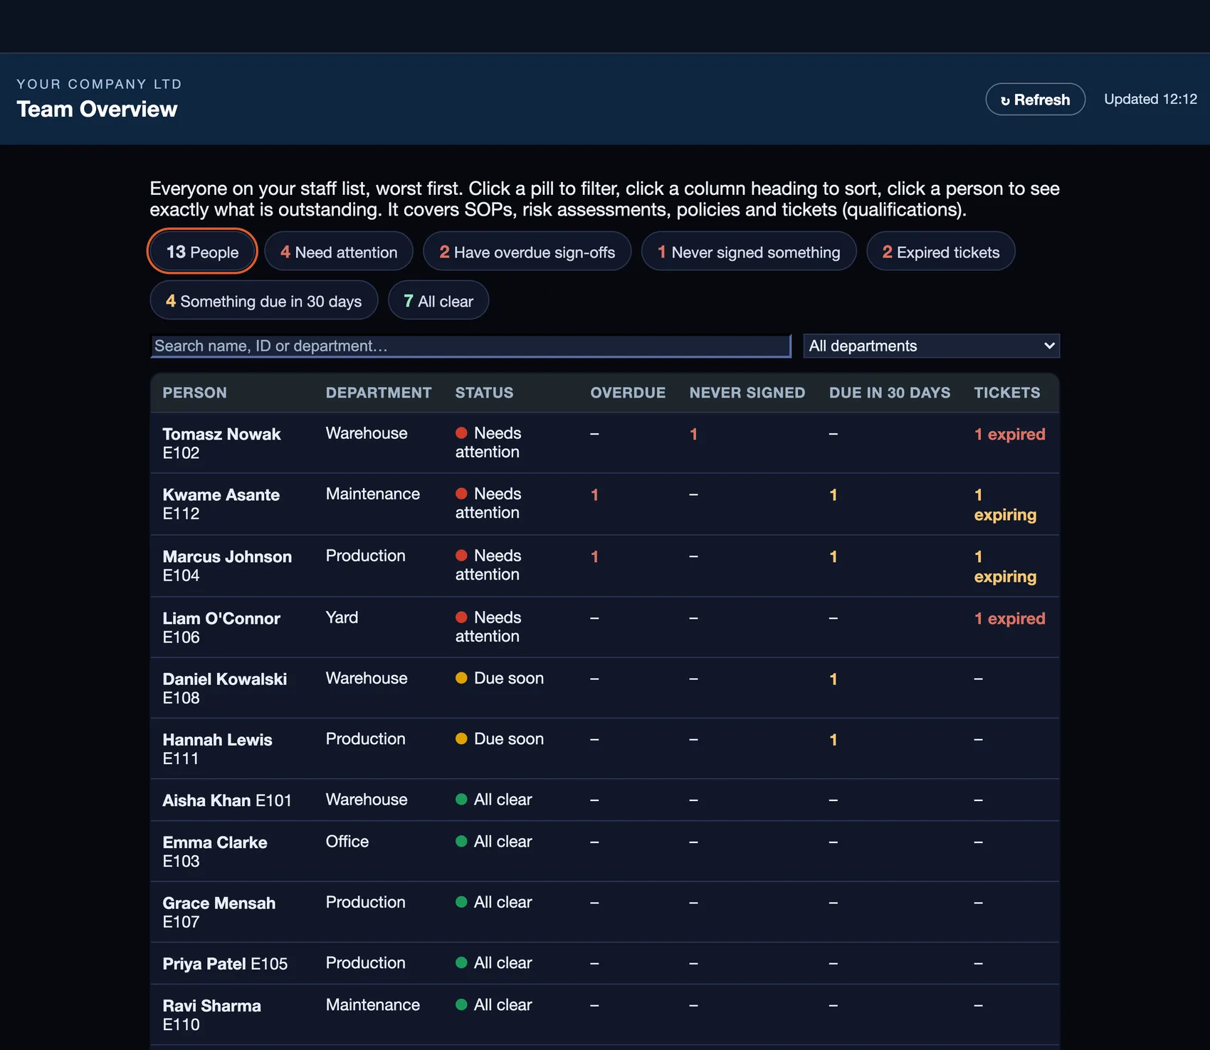Sort by the Department column heading

tap(379, 393)
